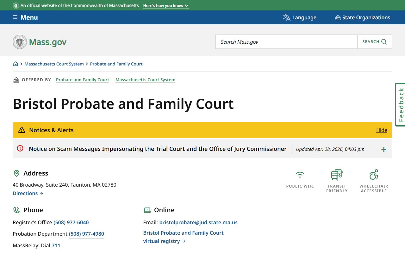Click the Notice on Scam Messages title
Viewport: 405px width, 253px height.
pos(158,149)
